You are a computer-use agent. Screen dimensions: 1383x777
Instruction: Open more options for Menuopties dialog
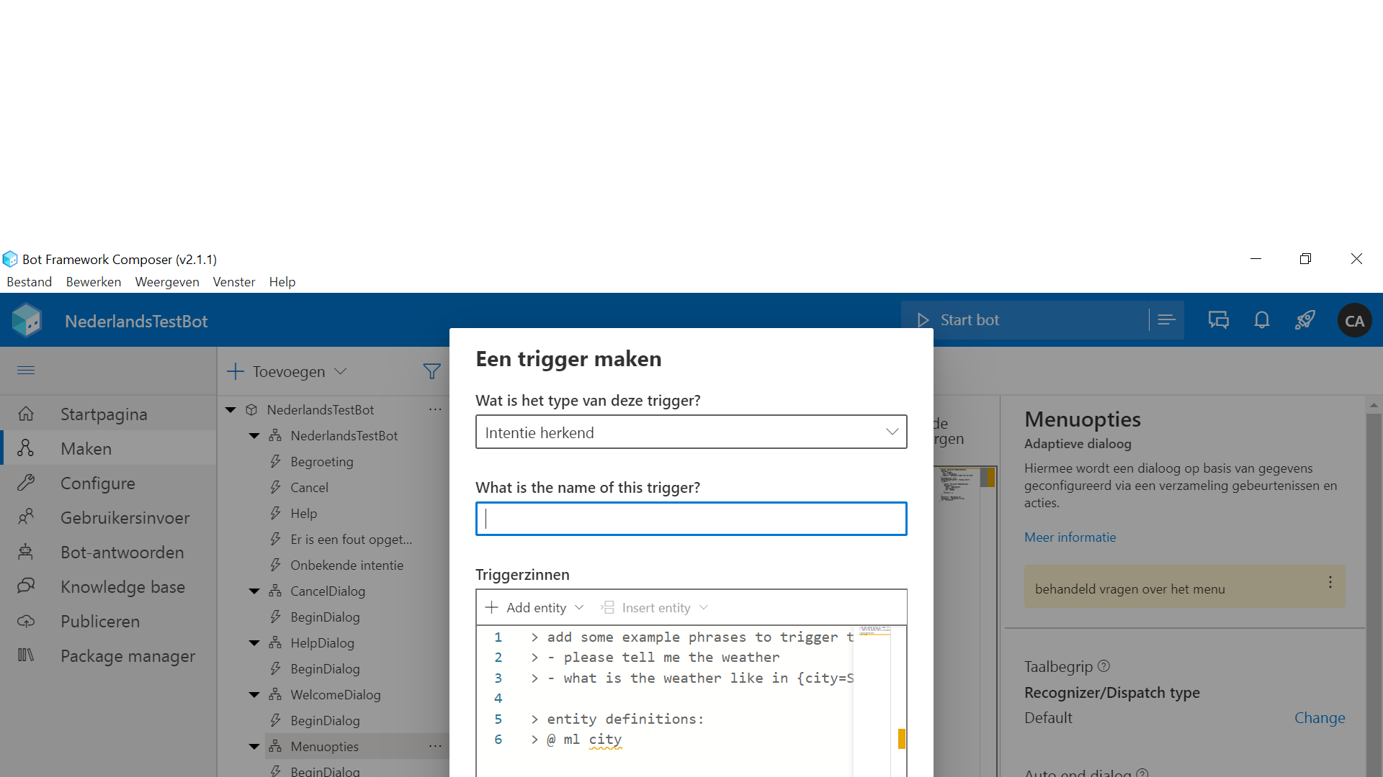[x=435, y=746]
